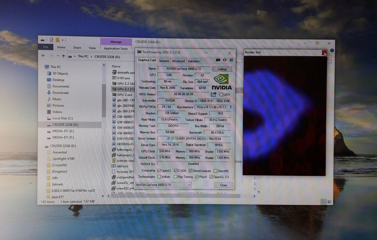Select MEDIA-4T1 (F:) drive
Screen dimensions: 377x240
pos(60,137)
